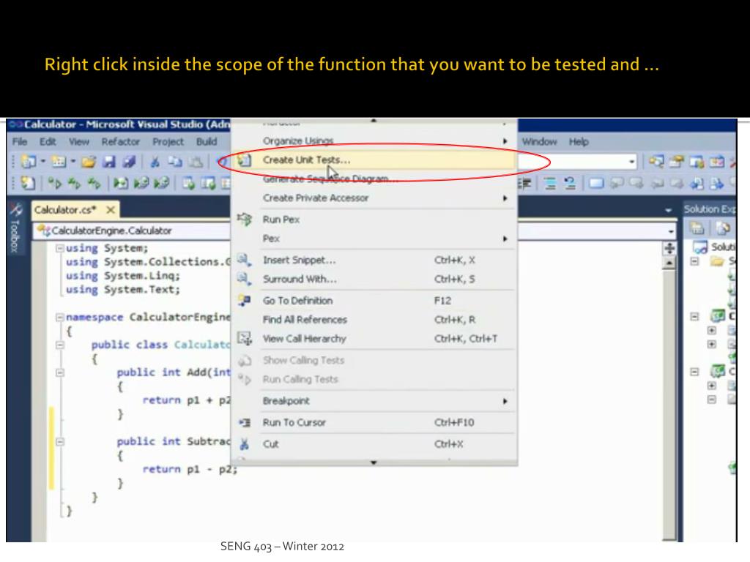Click the Open File folder icon
This screenshot has width=750, height=562.
click(x=89, y=162)
